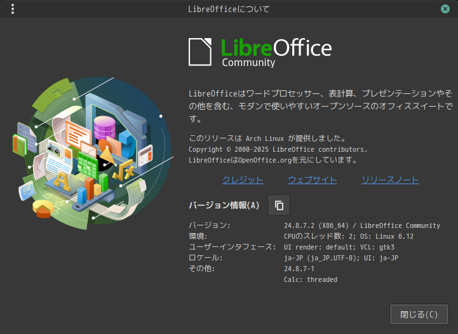Click the ユーザーインタフェース: label

(232, 247)
